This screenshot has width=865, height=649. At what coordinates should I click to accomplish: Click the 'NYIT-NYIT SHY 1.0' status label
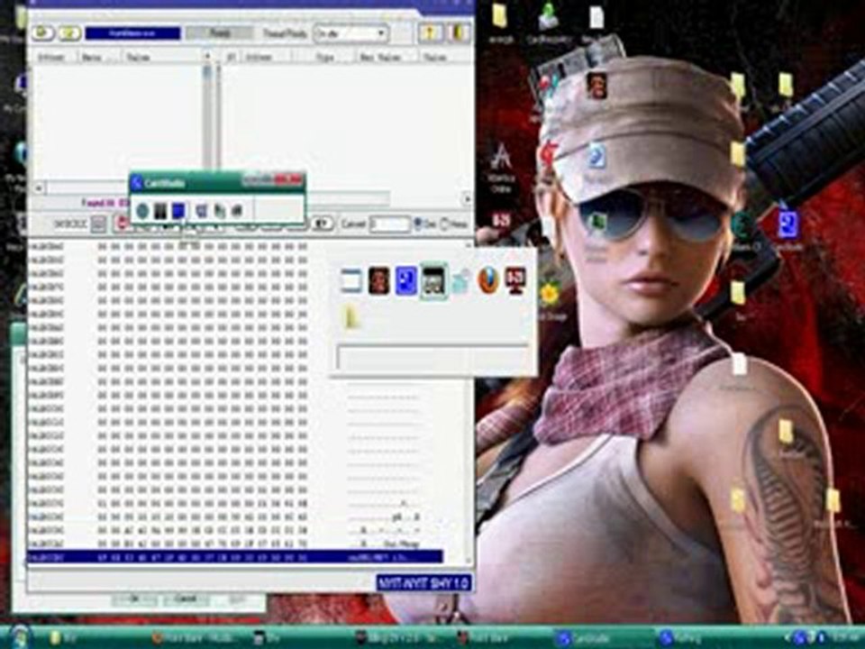click(x=423, y=583)
